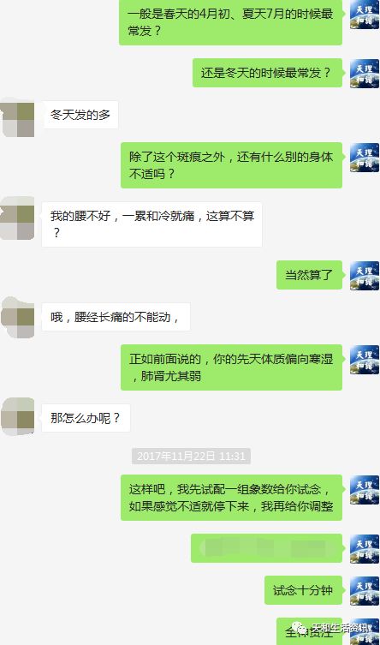Image resolution: width=380 pixels, height=645 pixels.
Task: Click avatar beside '这样吧，我先试配一组象数' message
Action: 365,489
